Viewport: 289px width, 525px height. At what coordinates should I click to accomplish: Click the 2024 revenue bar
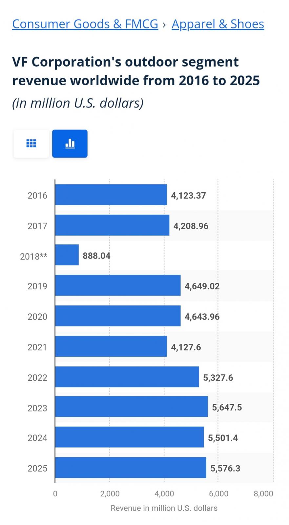coord(130,437)
